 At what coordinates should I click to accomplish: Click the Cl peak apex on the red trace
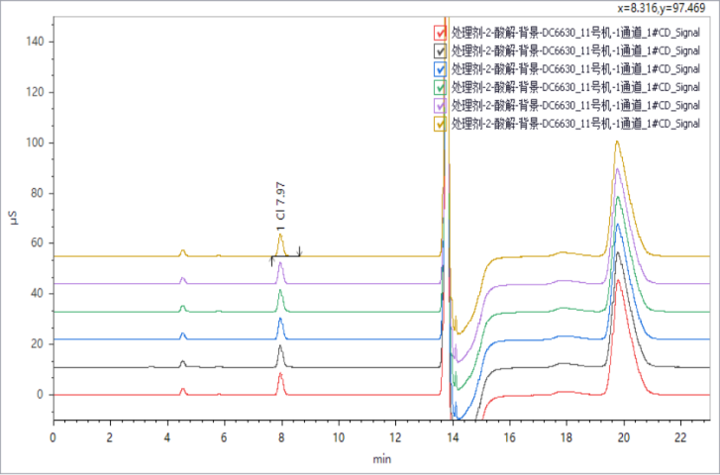pyautogui.click(x=280, y=374)
